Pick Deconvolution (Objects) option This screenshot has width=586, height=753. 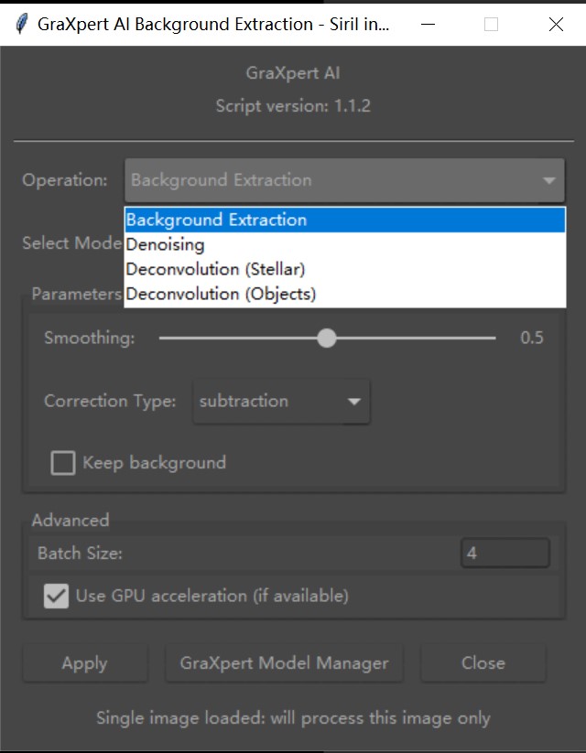tap(344, 295)
